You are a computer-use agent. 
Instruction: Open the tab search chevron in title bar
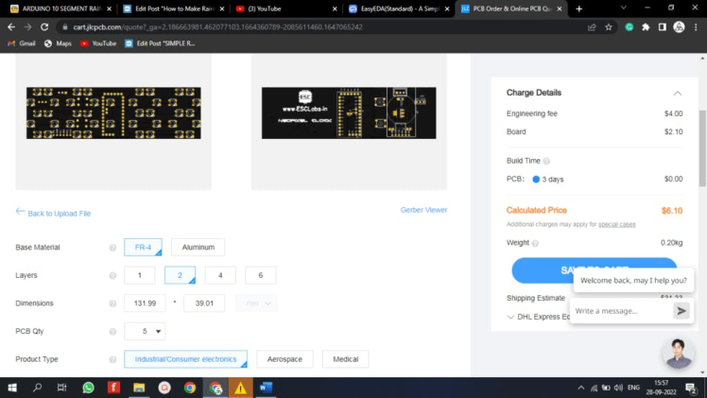tap(624, 9)
